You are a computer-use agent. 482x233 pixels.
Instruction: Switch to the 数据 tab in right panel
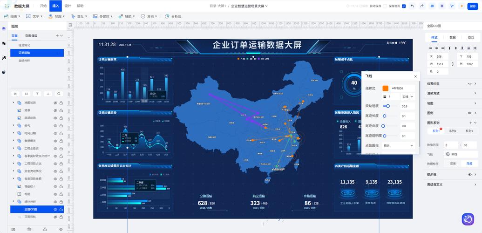point(453,38)
